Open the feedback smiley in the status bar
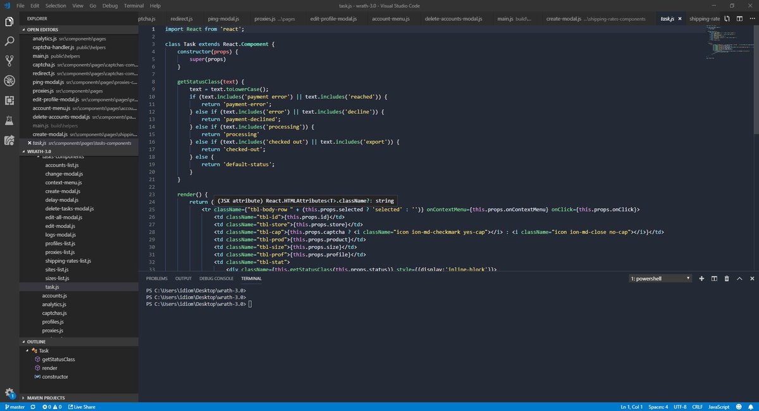Viewport: 759px width, 411px height. 737,407
